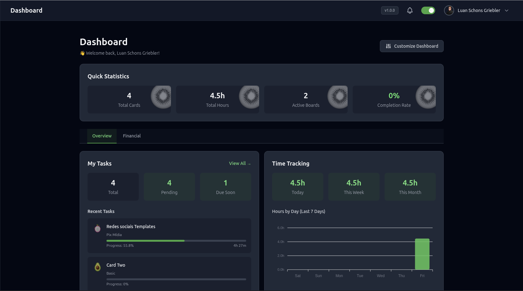Click the user profile avatar
The image size is (523, 291).
coord(449,10)
